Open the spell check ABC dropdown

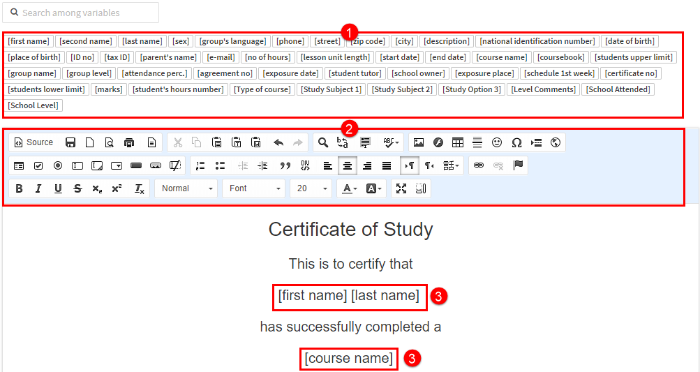click(391, 142)
